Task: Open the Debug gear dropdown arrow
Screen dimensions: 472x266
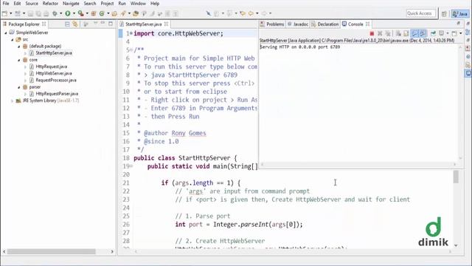Action: 60,13
